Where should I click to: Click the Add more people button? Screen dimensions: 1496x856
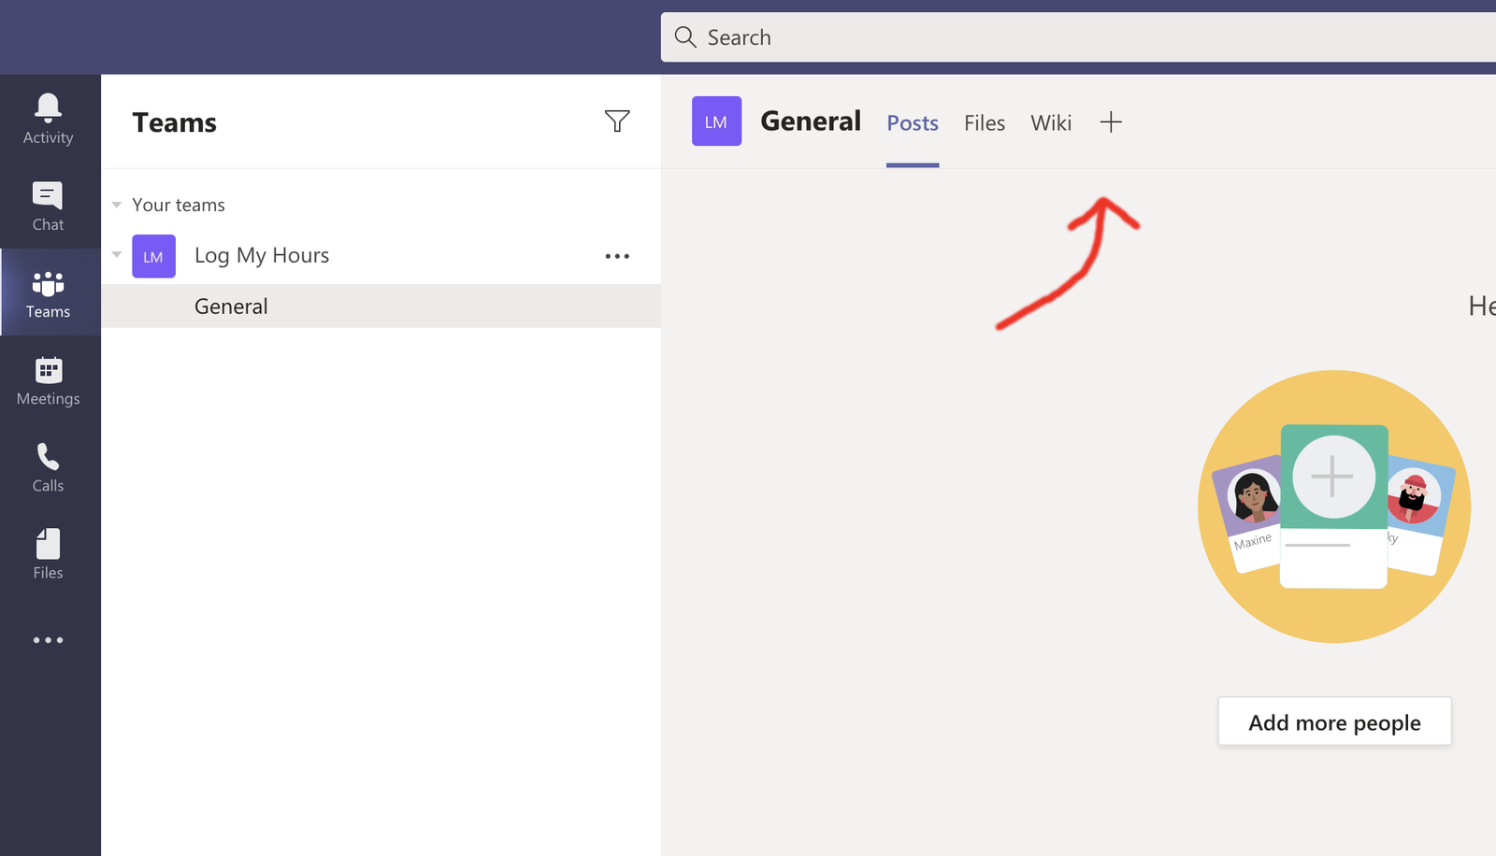click(1334, 722)
